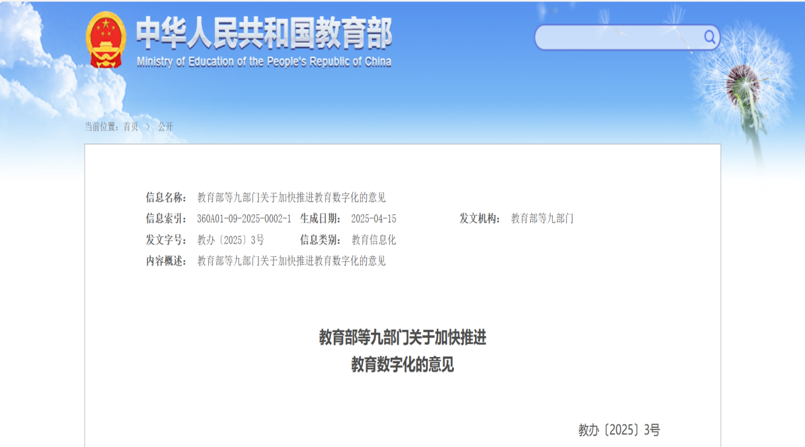Click the 发文机构 value 教育部等九部门
This screenshot has width=805, height=447.
click(x=542, y=219)
